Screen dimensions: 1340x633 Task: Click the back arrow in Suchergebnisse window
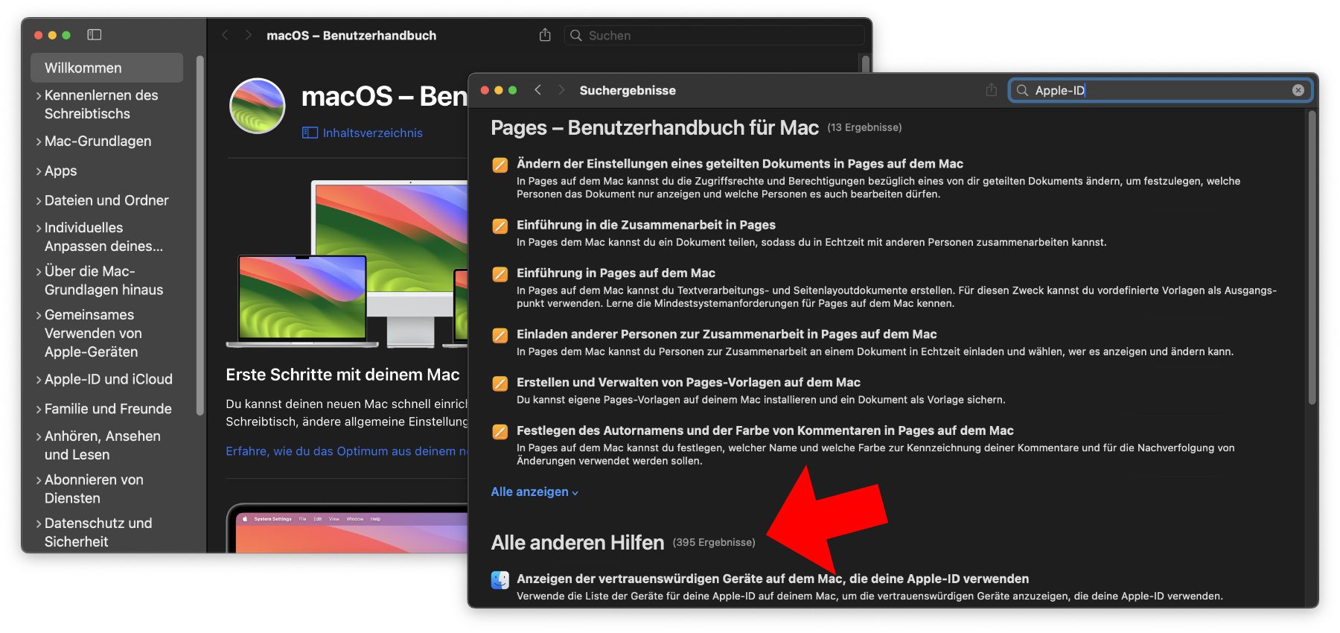point(537,90)
